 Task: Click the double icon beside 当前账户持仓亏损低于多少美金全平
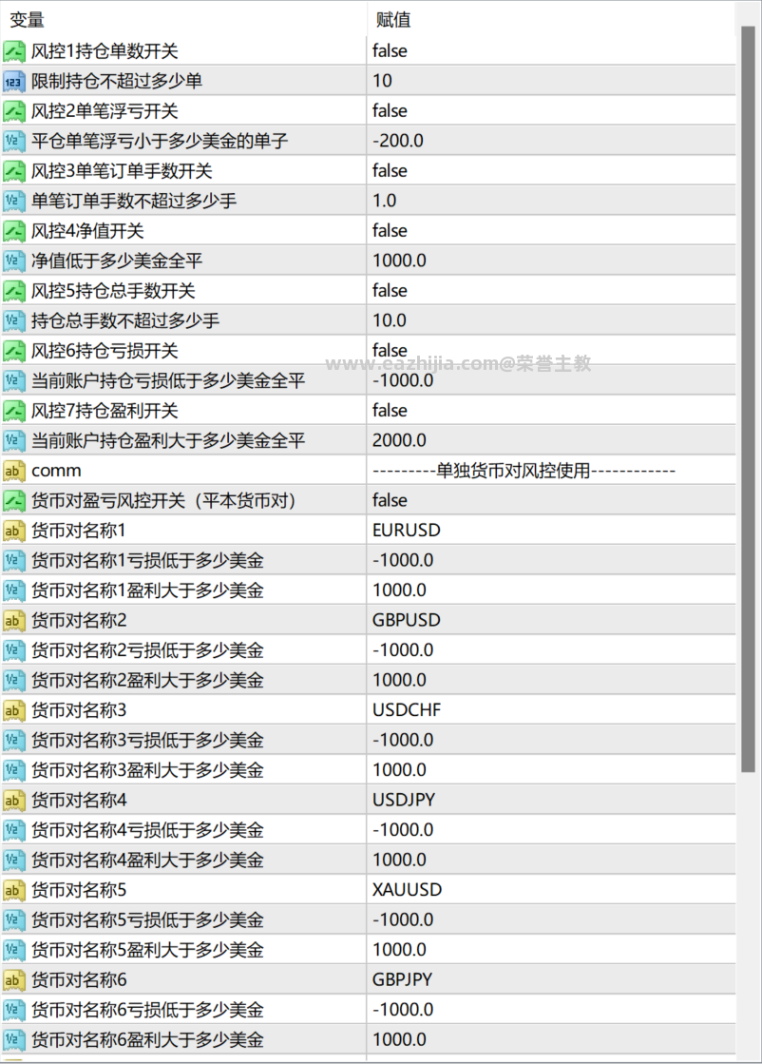pyautogui.click(x=13, y=380)
